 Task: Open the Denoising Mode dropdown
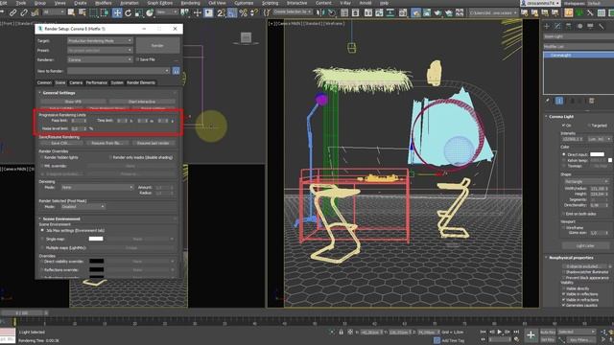pos(98,188)
